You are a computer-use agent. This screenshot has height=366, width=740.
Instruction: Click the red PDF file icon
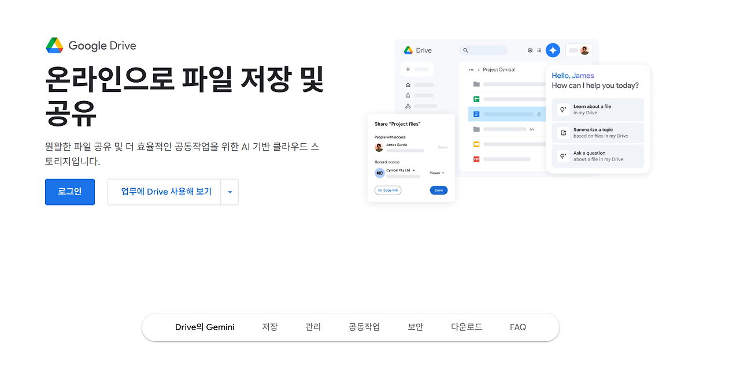pyautogui.click(x=476, y=159)
